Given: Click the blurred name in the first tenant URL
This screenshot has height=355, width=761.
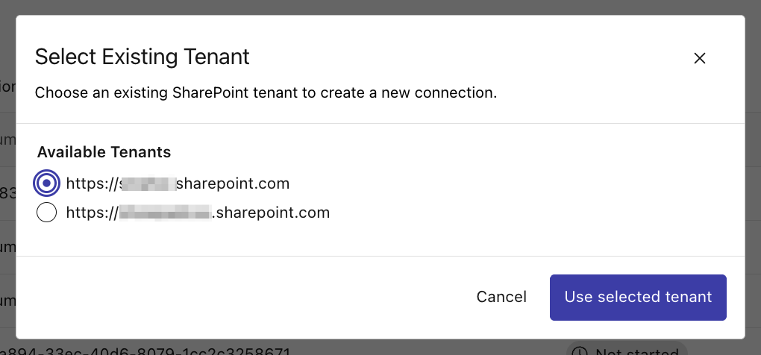Looking at the screenshot, I should pos(148,183).
